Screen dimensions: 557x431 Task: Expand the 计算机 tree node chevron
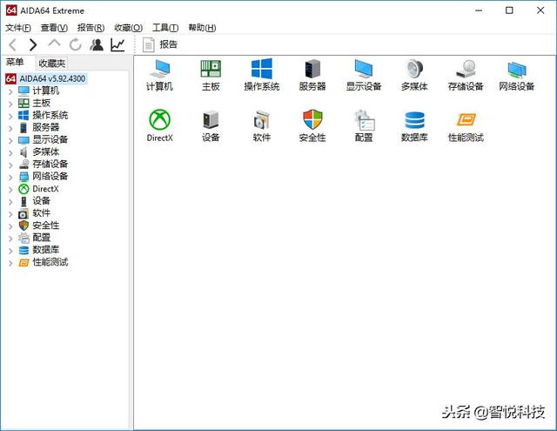(10, 91)
